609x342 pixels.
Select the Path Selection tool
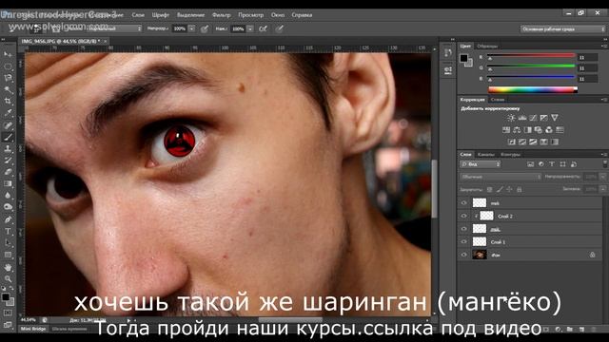8,243
